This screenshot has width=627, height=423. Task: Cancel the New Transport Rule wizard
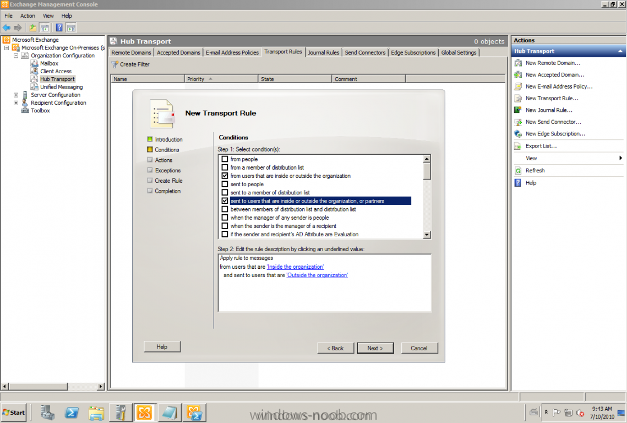[x=419, y=348]
